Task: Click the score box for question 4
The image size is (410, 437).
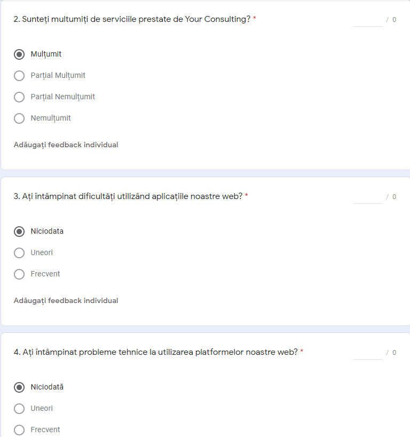Action: [x=368, y=353]
